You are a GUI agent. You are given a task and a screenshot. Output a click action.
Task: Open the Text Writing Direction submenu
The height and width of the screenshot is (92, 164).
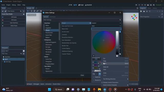tap(115, 79)
